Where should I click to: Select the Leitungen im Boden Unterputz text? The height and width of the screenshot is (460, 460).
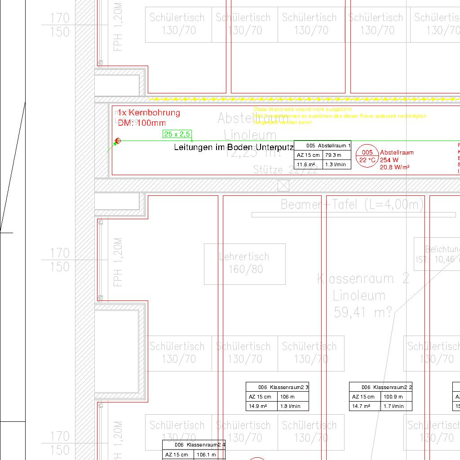click(234, 147)
